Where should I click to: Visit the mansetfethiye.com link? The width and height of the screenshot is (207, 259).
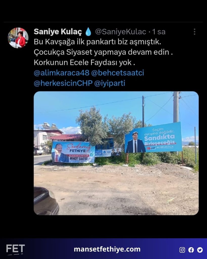[x=107, y=249]
